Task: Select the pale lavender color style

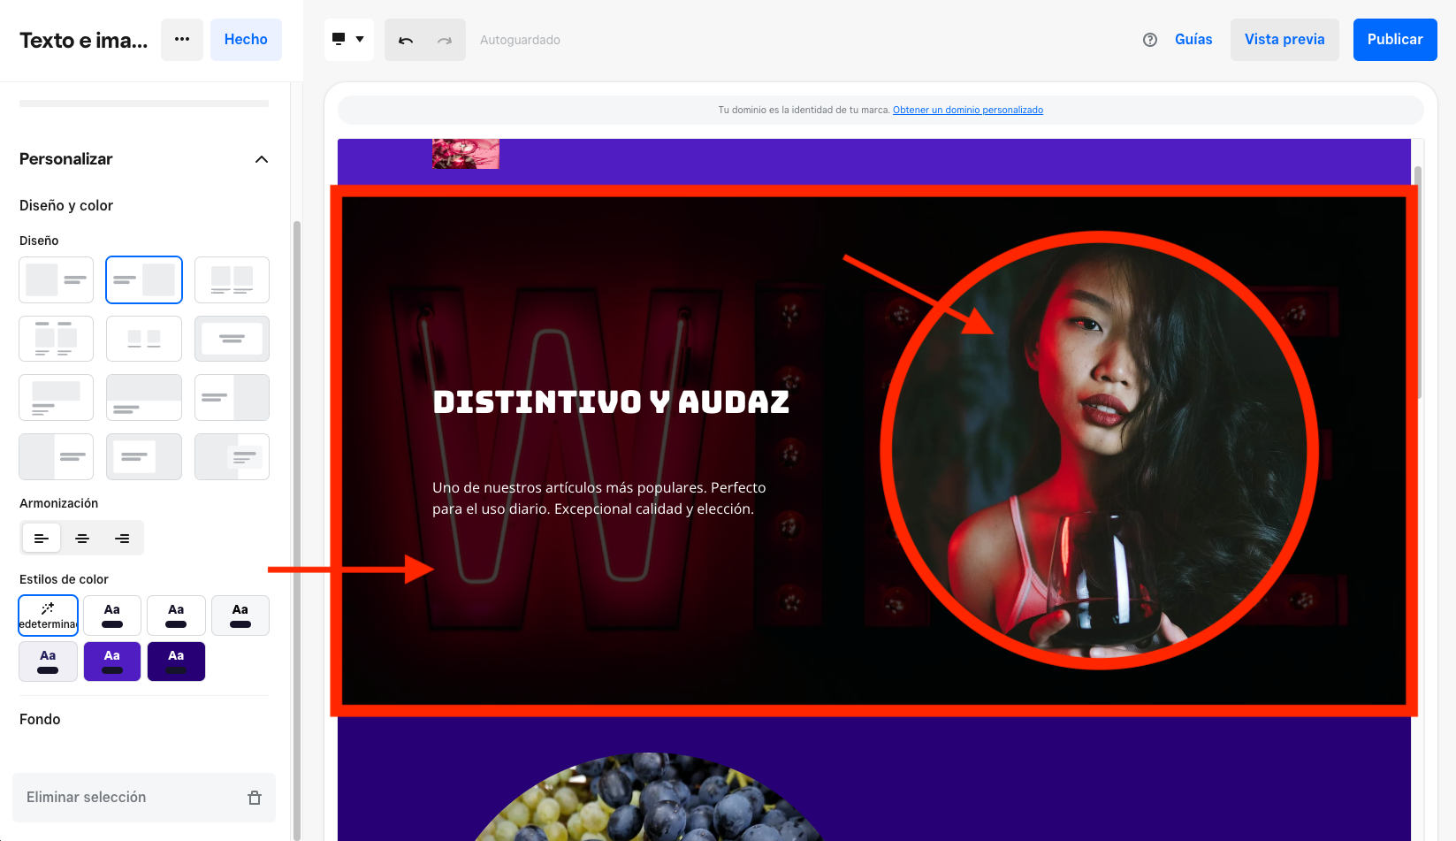Action: point(49,661)
